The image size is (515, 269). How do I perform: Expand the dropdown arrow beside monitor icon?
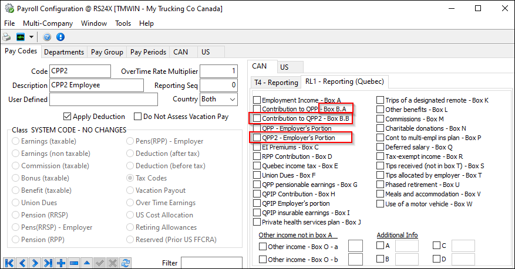[x=31, y=37]
